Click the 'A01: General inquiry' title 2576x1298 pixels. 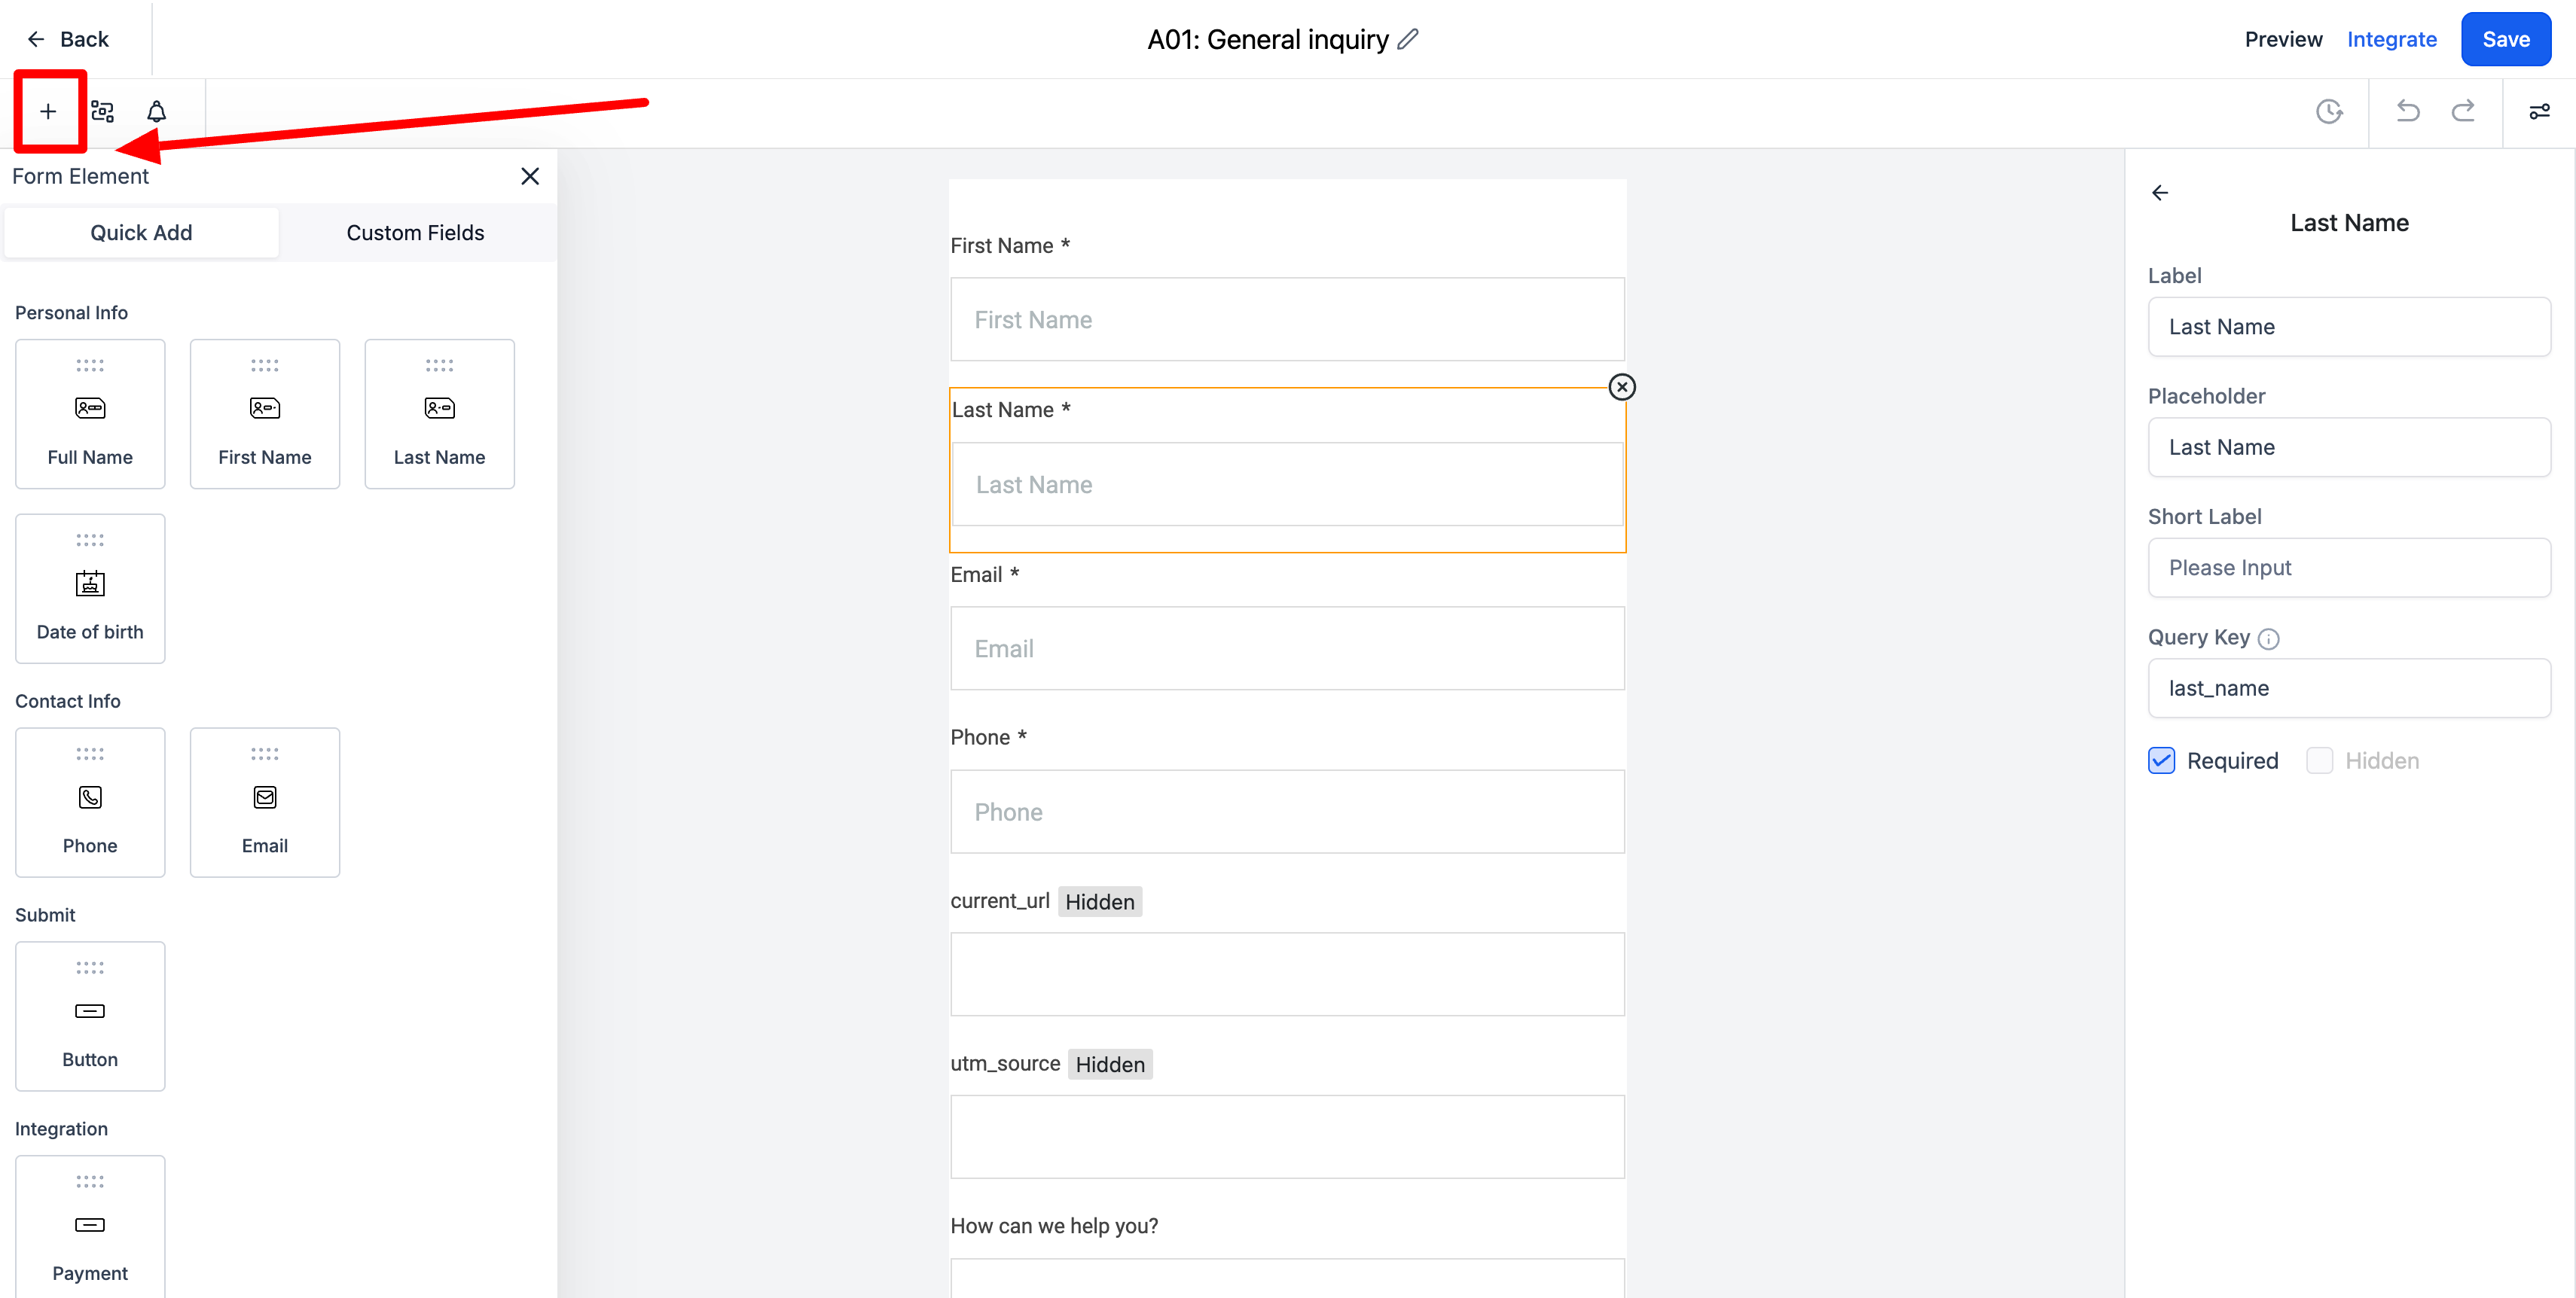(x=1267, y=39)
